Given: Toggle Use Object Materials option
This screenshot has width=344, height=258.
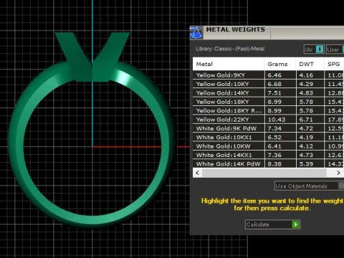Looking at the screenshot, I should coord(309,186).
